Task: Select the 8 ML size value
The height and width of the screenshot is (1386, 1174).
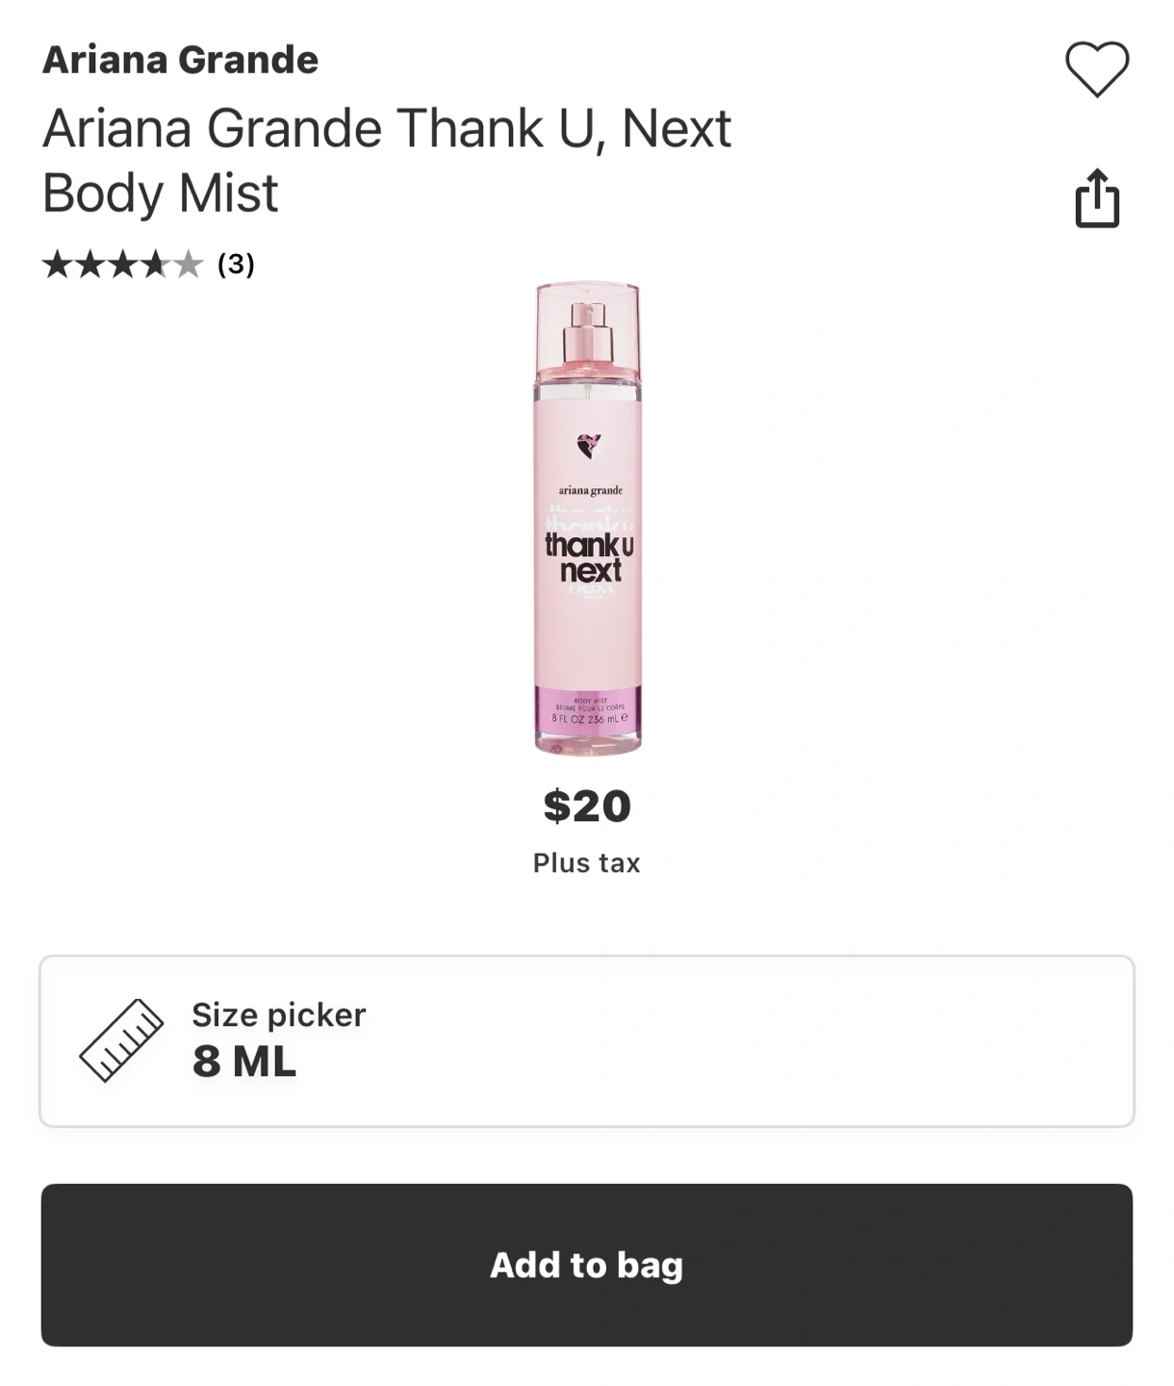Action: coord(244,1062)
